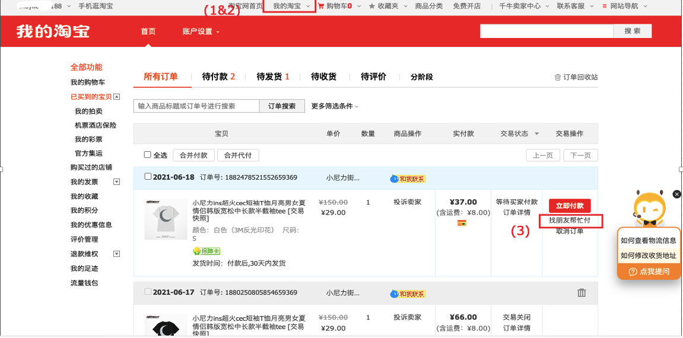Open the 账户设置 menu
Viewport: 683px width, 338px height.
tap(201, 31)
